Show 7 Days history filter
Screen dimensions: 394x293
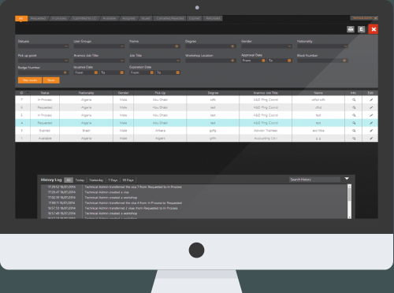tap(113, 180)
